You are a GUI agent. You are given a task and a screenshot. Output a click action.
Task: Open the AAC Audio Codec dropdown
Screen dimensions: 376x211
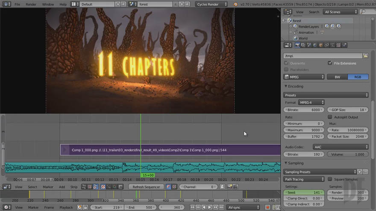coord(341,147)
